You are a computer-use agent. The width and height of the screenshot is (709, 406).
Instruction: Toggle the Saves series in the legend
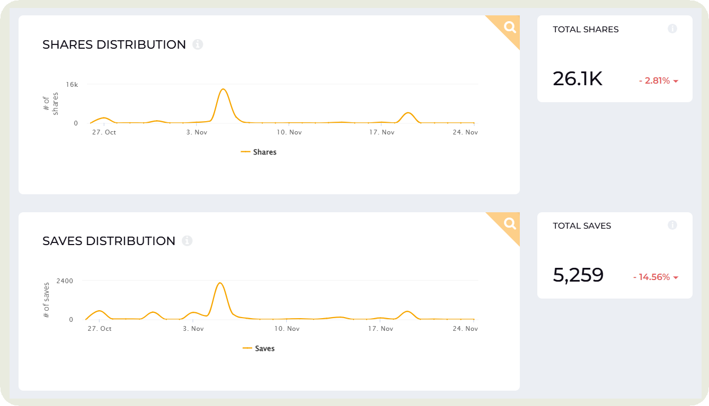point(259,348)
